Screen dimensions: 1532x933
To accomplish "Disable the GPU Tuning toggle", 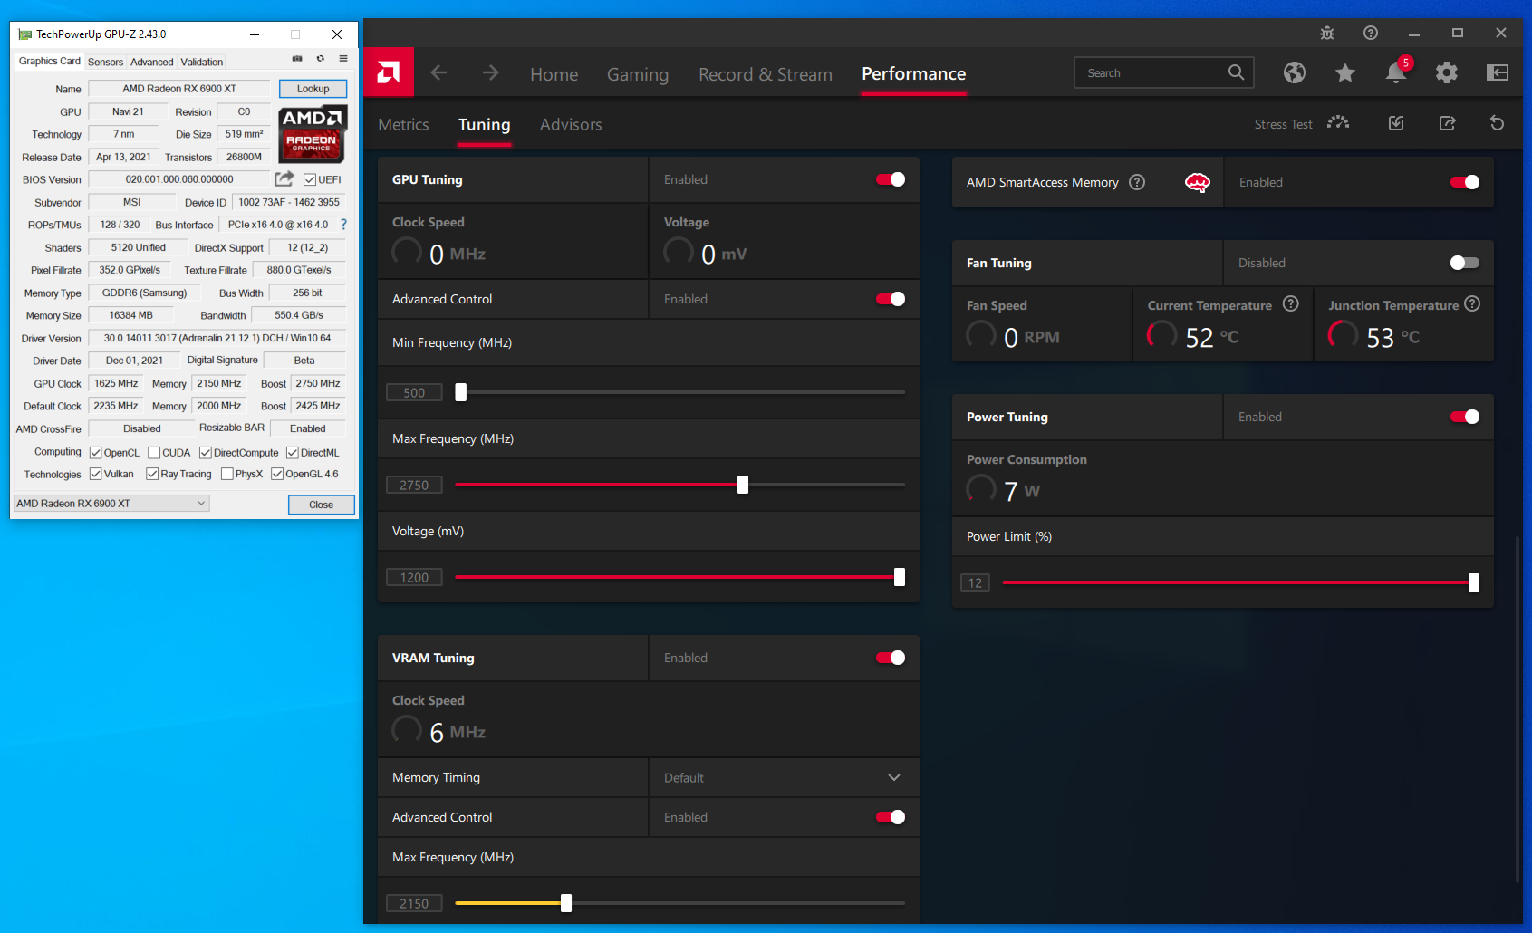I will (891, 179).
